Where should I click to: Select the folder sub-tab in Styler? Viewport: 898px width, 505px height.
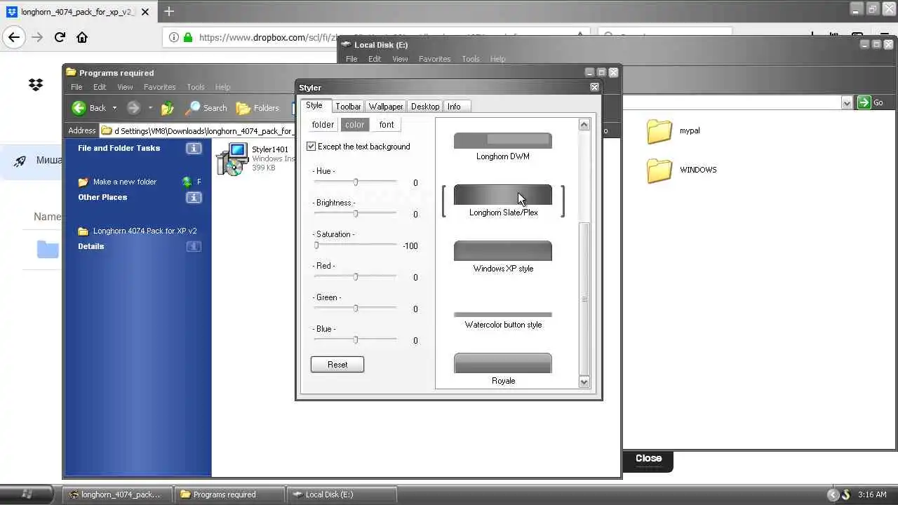coord(323,125)
